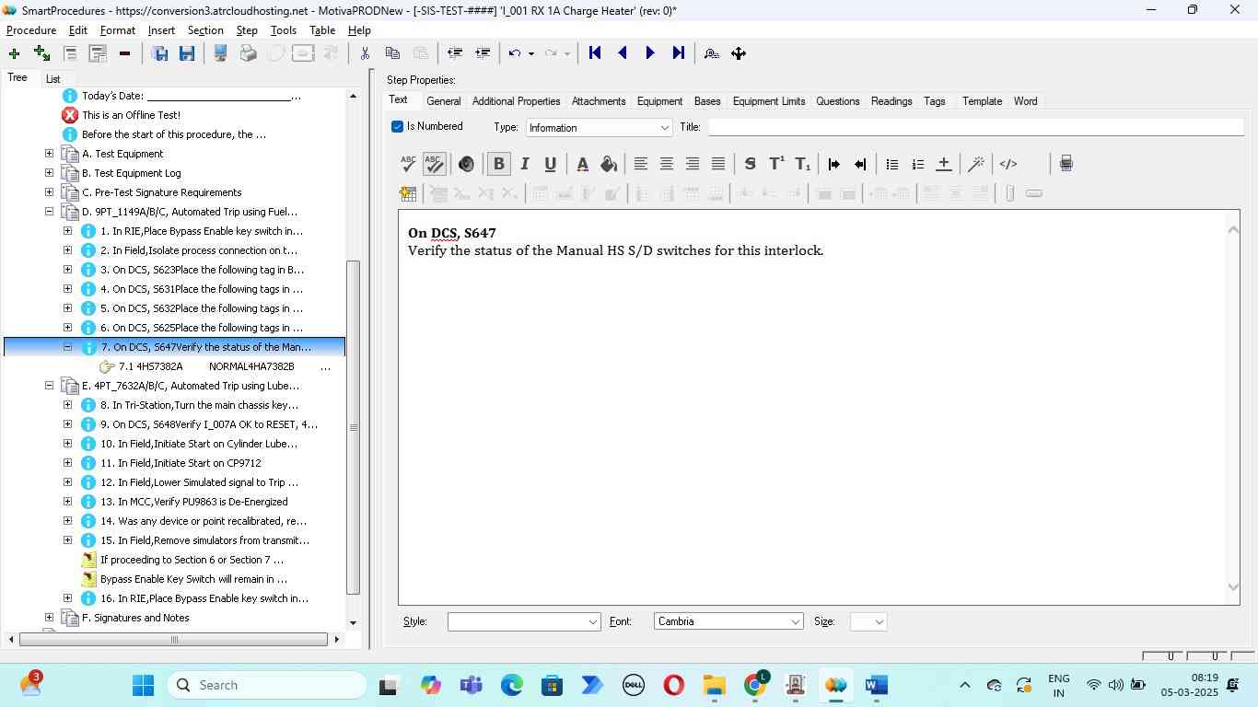Image resolution: width=1258 pixels, height=707 pixels.
Task: Click the align left icon
Action: click(641, 164)
